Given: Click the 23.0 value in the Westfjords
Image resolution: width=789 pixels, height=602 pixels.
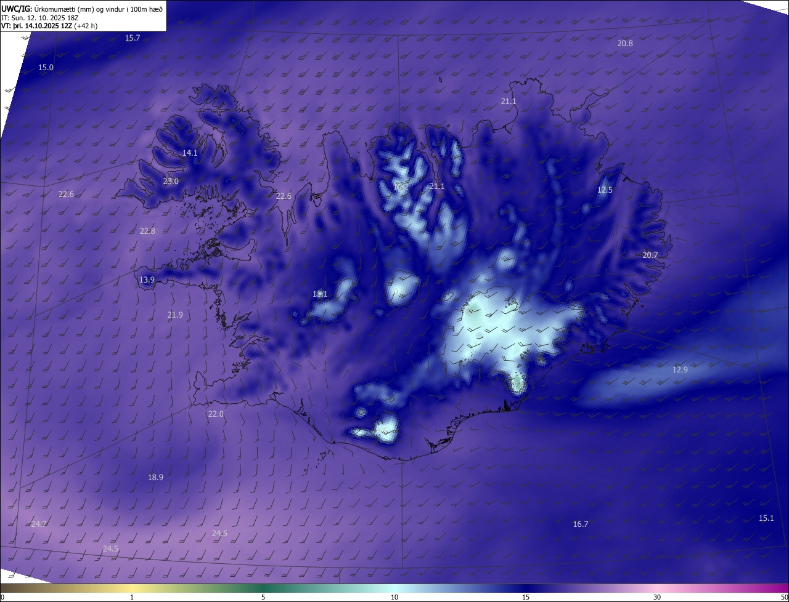Looking at the screenshot, I should coord(171,182).
